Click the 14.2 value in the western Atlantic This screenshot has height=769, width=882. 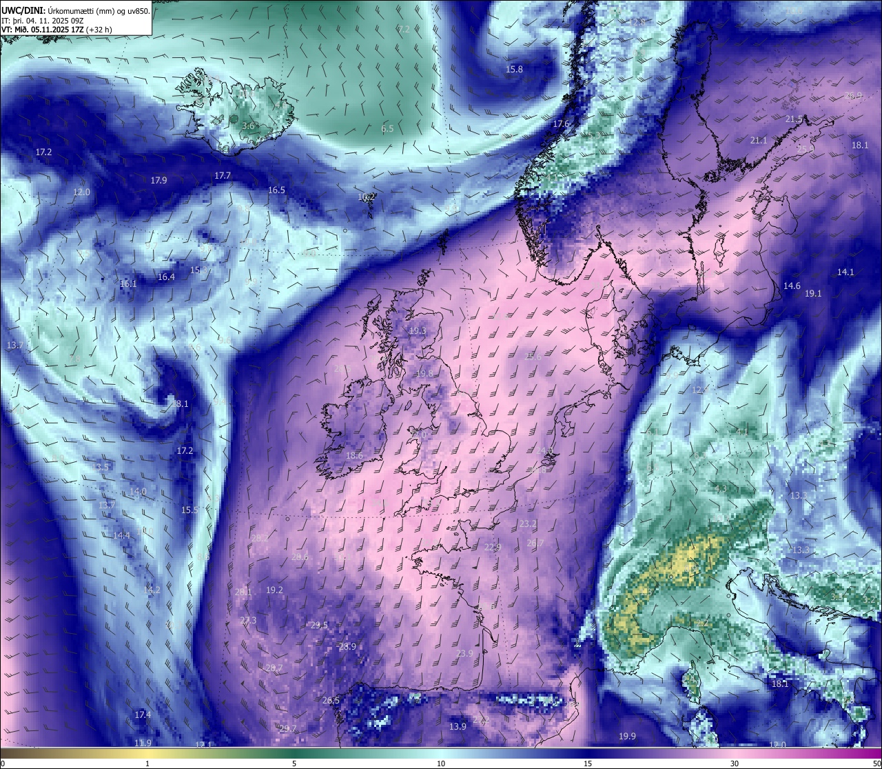tap(152, 590)
